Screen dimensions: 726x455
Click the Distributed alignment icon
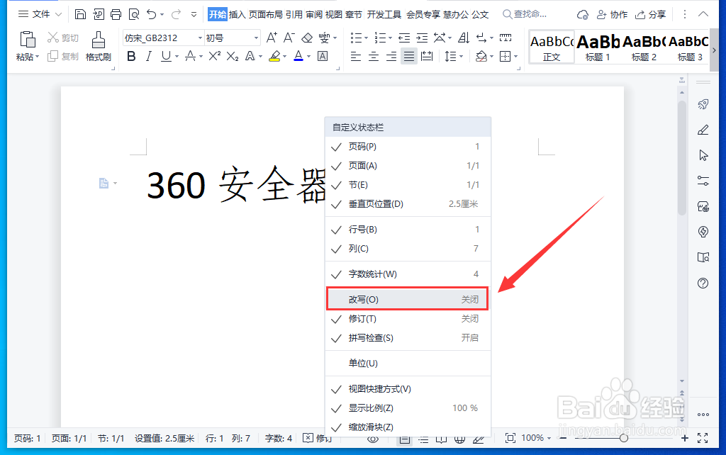click(427, 57)
